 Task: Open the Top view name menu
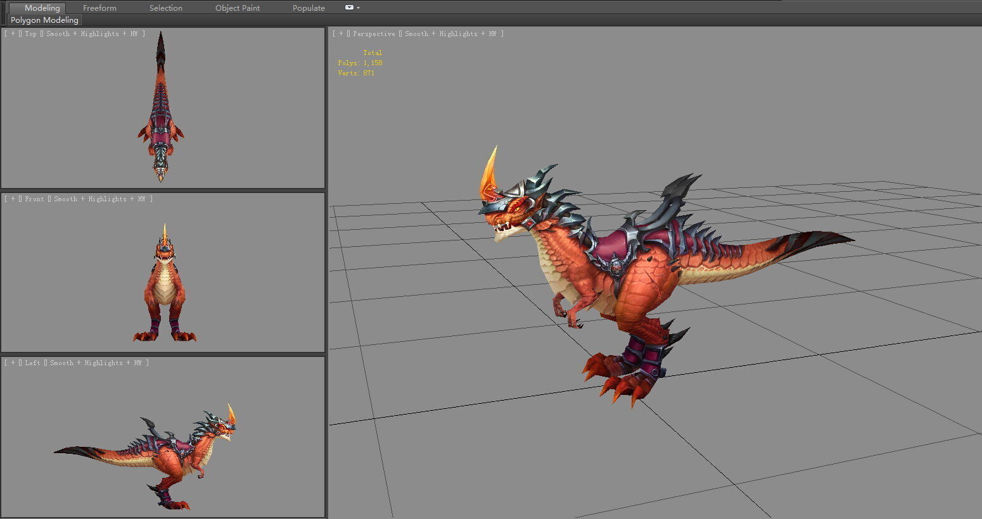tap(30, 34)
